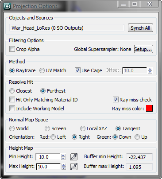Disable the Ray miss check option
Screen dimensions: 162x179
point(116,100)
